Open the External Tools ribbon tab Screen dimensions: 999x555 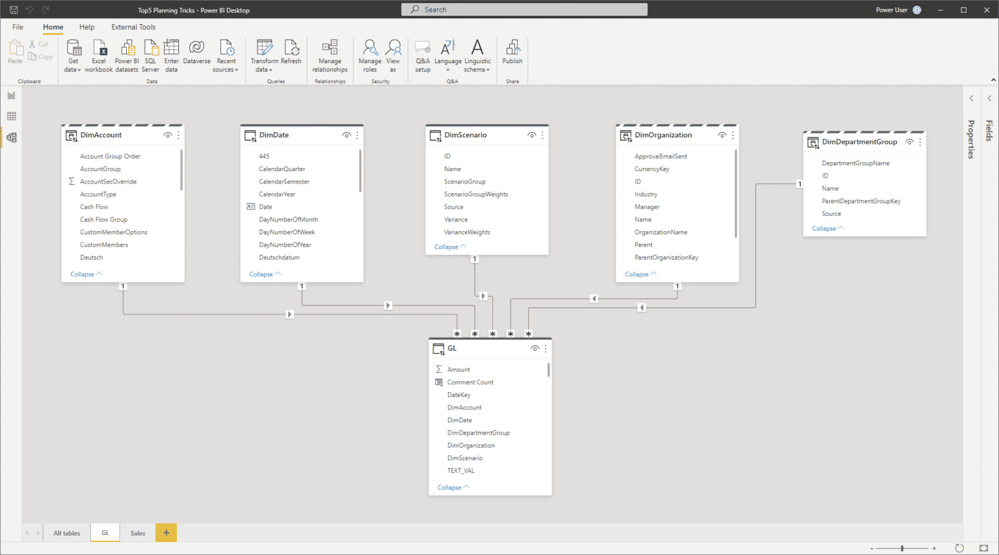[x=133, y=27]
